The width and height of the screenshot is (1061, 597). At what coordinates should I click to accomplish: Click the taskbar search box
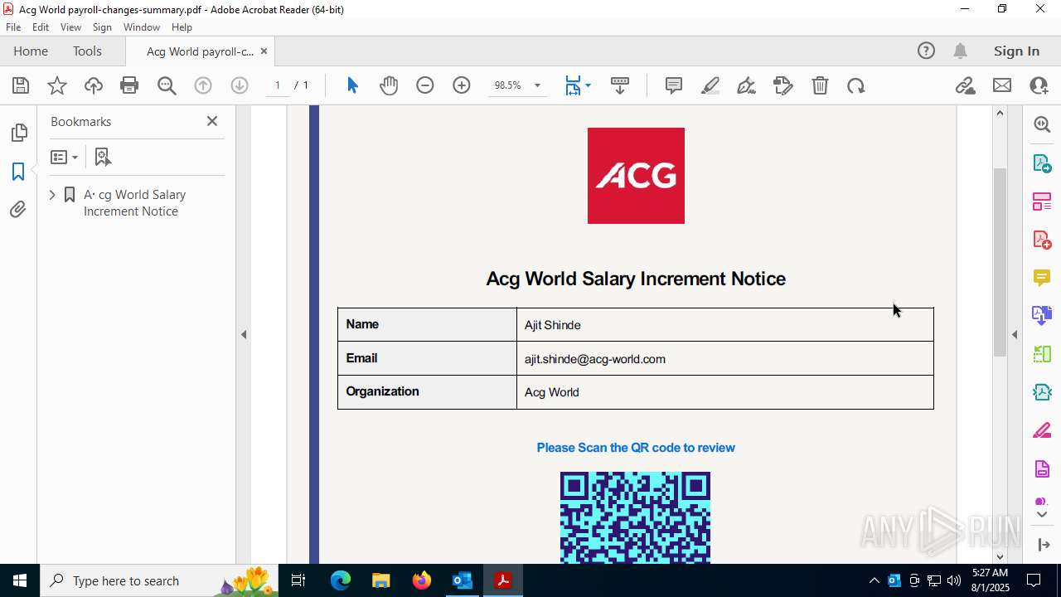[159, 580]
